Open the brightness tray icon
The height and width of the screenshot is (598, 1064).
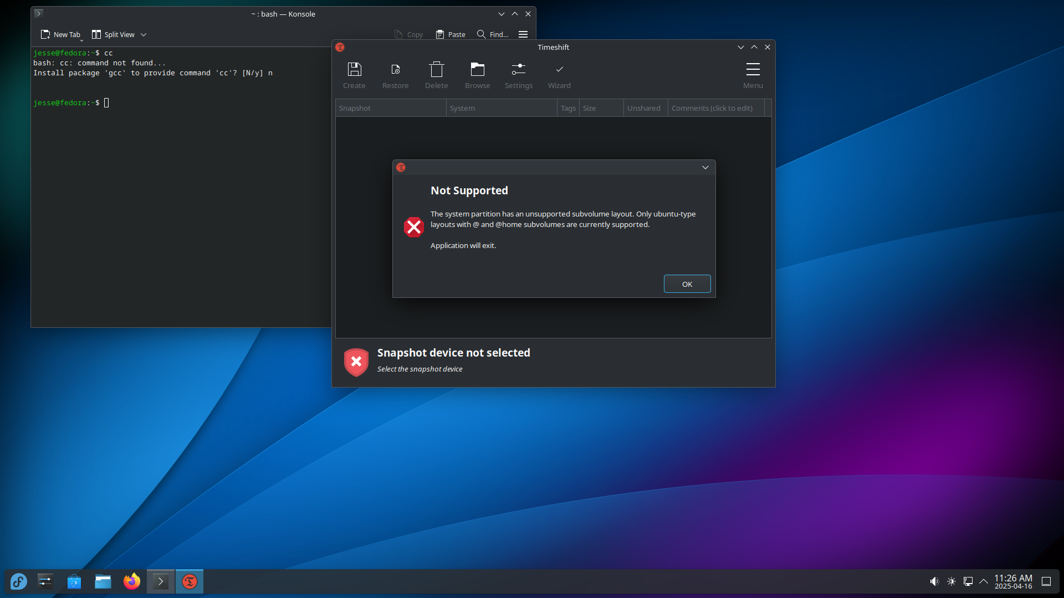951,581
